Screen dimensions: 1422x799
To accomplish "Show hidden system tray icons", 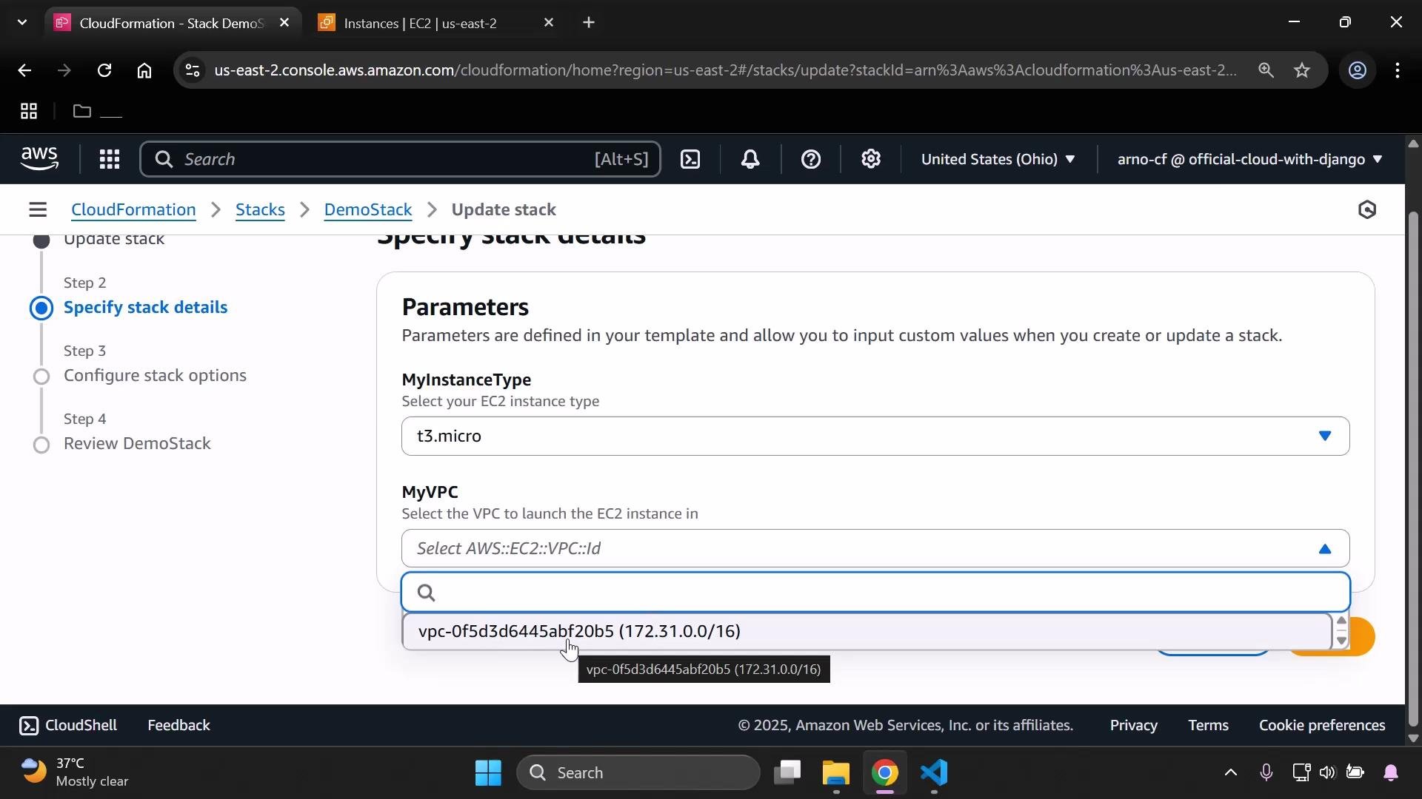I will 1230,773.
